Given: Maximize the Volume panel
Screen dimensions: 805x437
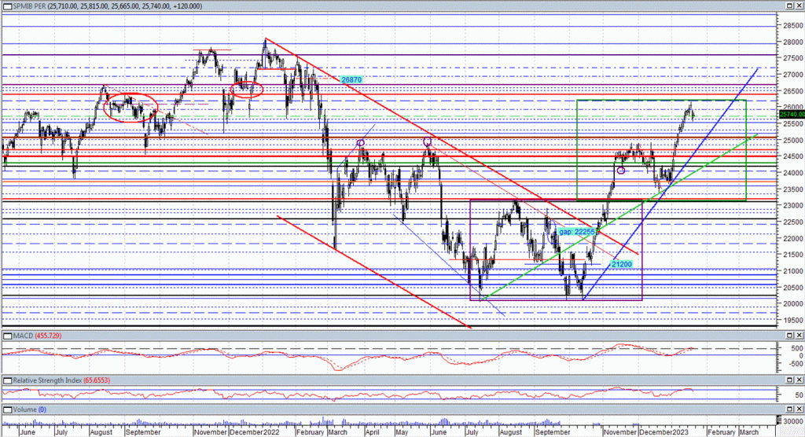Looking at the screenshot, I should 790,409.
